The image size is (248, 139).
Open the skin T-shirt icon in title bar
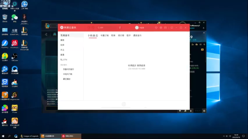[156, 27]
